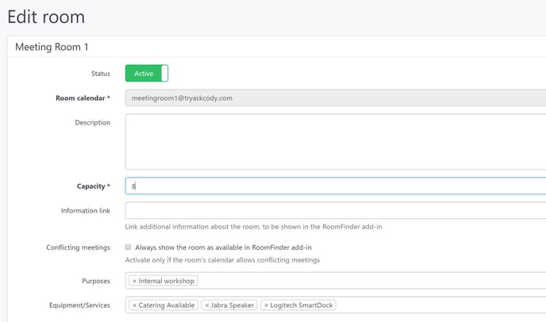Screen dimensions: 546x322
Task: Remove the Logitech SmartDock equipment tag
Action: coord(266,305)
